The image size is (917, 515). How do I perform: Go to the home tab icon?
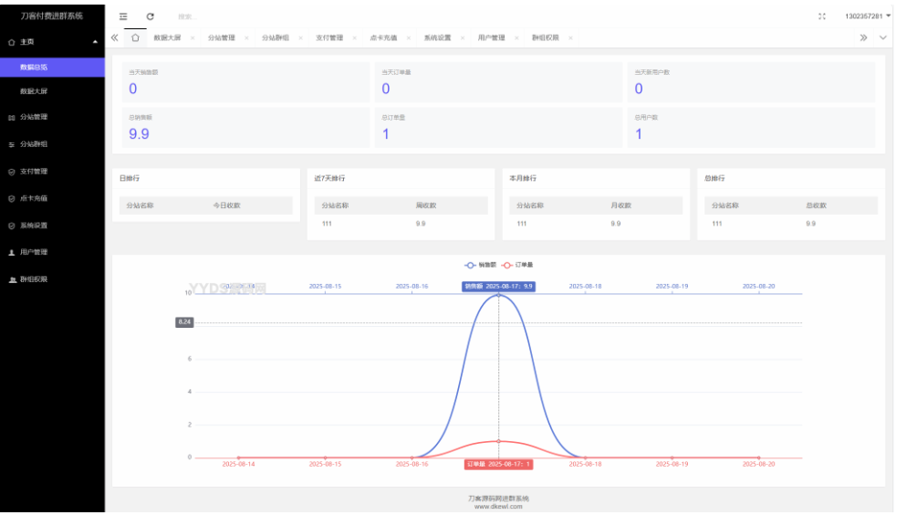[x=135, y=37]
